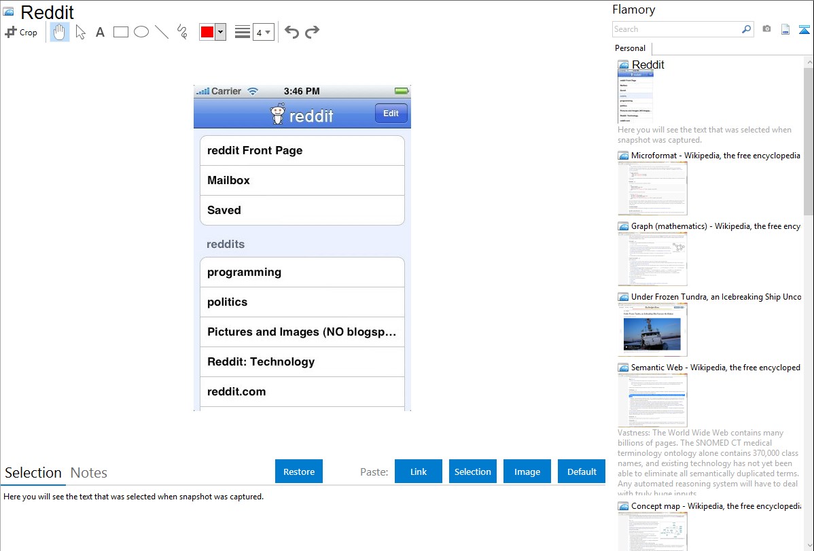
Task: Select Pictures and Images row
Action: tap(302, 332)
